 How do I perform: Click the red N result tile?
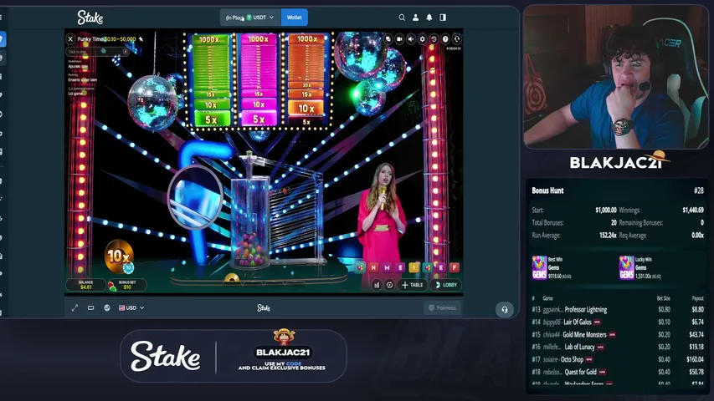coord(373,268)
